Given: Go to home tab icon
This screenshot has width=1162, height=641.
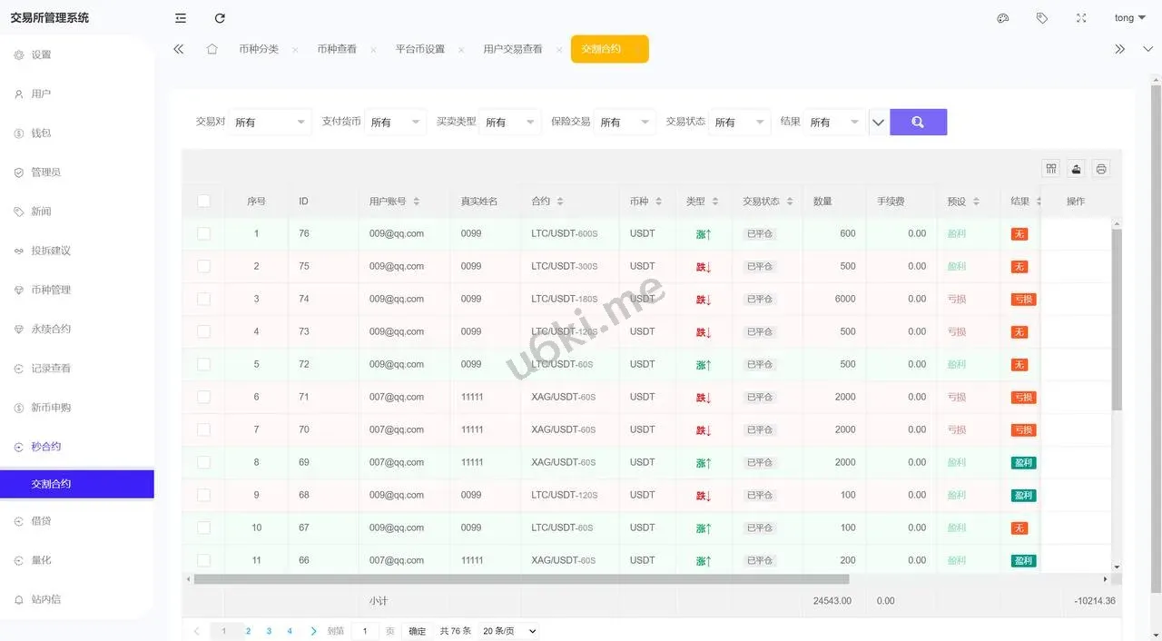Looking at the screenshot, I should pos(212,49).
